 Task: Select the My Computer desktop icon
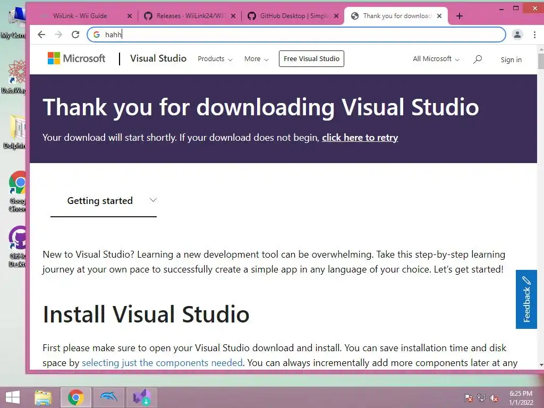click(x=14, y=22)
